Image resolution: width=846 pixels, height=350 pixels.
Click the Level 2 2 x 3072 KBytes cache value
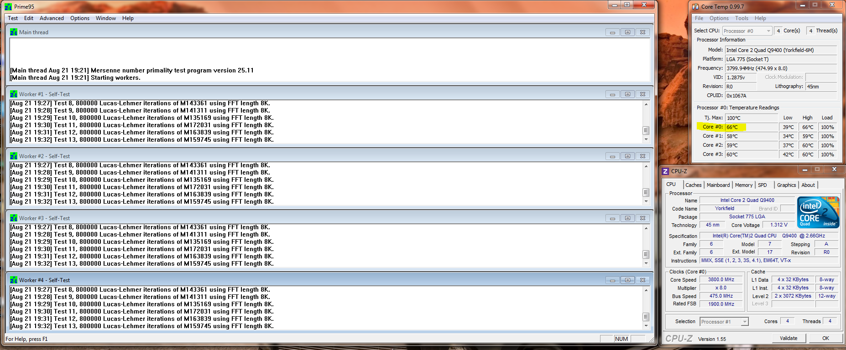[x=793, y=296]
